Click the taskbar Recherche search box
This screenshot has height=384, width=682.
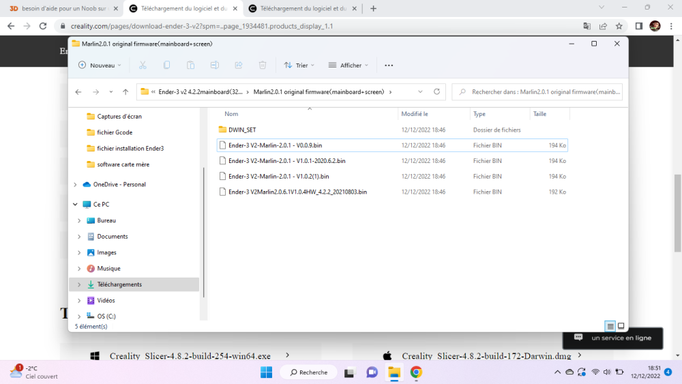(x=309, y=372)
